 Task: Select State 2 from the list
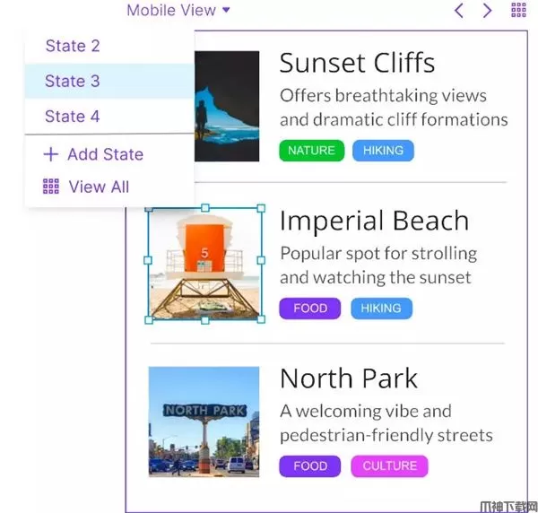73,46
